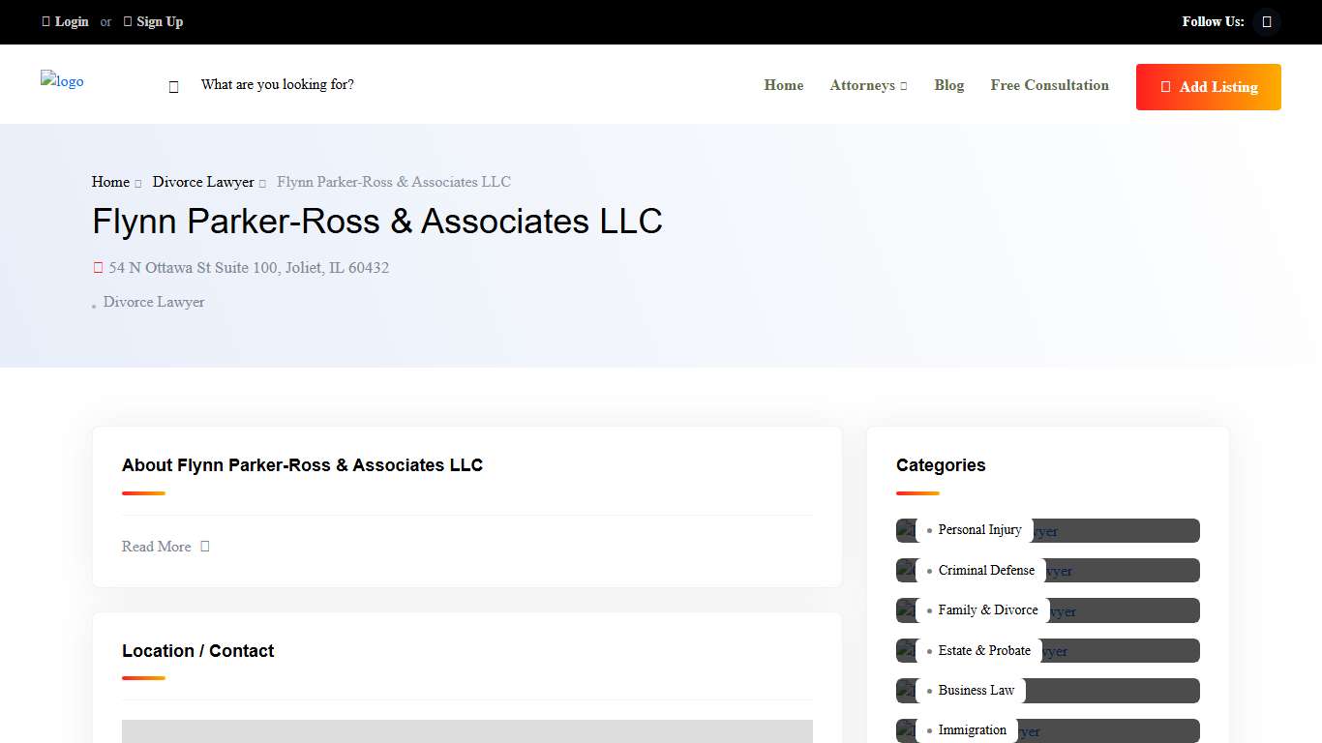Image resolution: width=1322 pixels, height=743 pixels.
Task: Click the plus icon inside Add Listing button
Action: pyautogui.click(x=1164, y=87)
